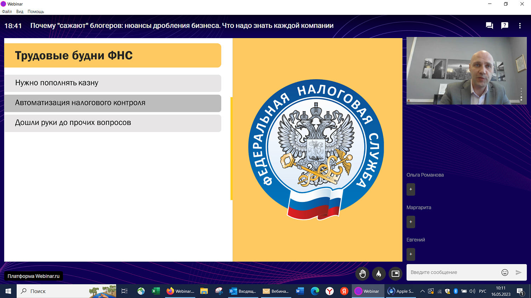Screen dimensions: 531x298
Task: Open the red Yandex Я taskbar icon
Action: (344, 291)
